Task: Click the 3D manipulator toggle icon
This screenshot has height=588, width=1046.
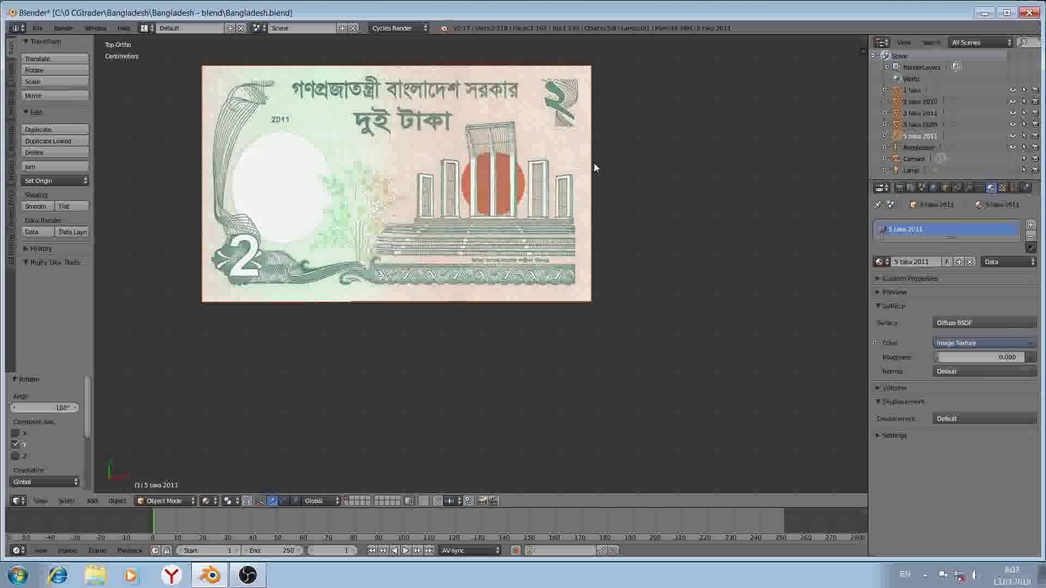Action: point(260,501)
